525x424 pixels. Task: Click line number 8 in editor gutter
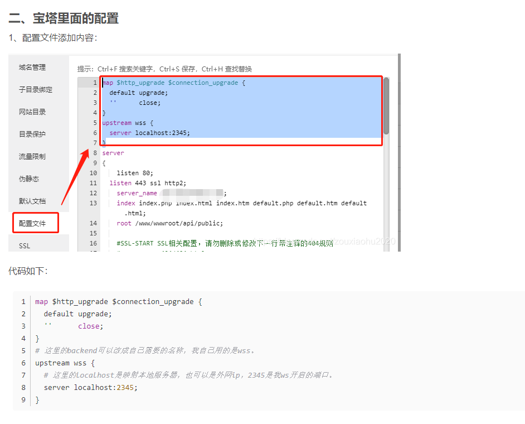(x=94, y=153)
